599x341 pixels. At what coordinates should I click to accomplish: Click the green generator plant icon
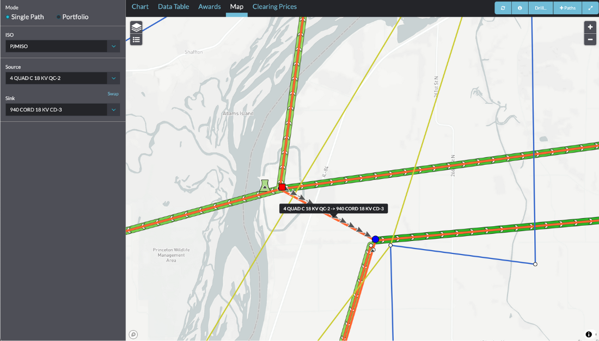pos(265,186)
